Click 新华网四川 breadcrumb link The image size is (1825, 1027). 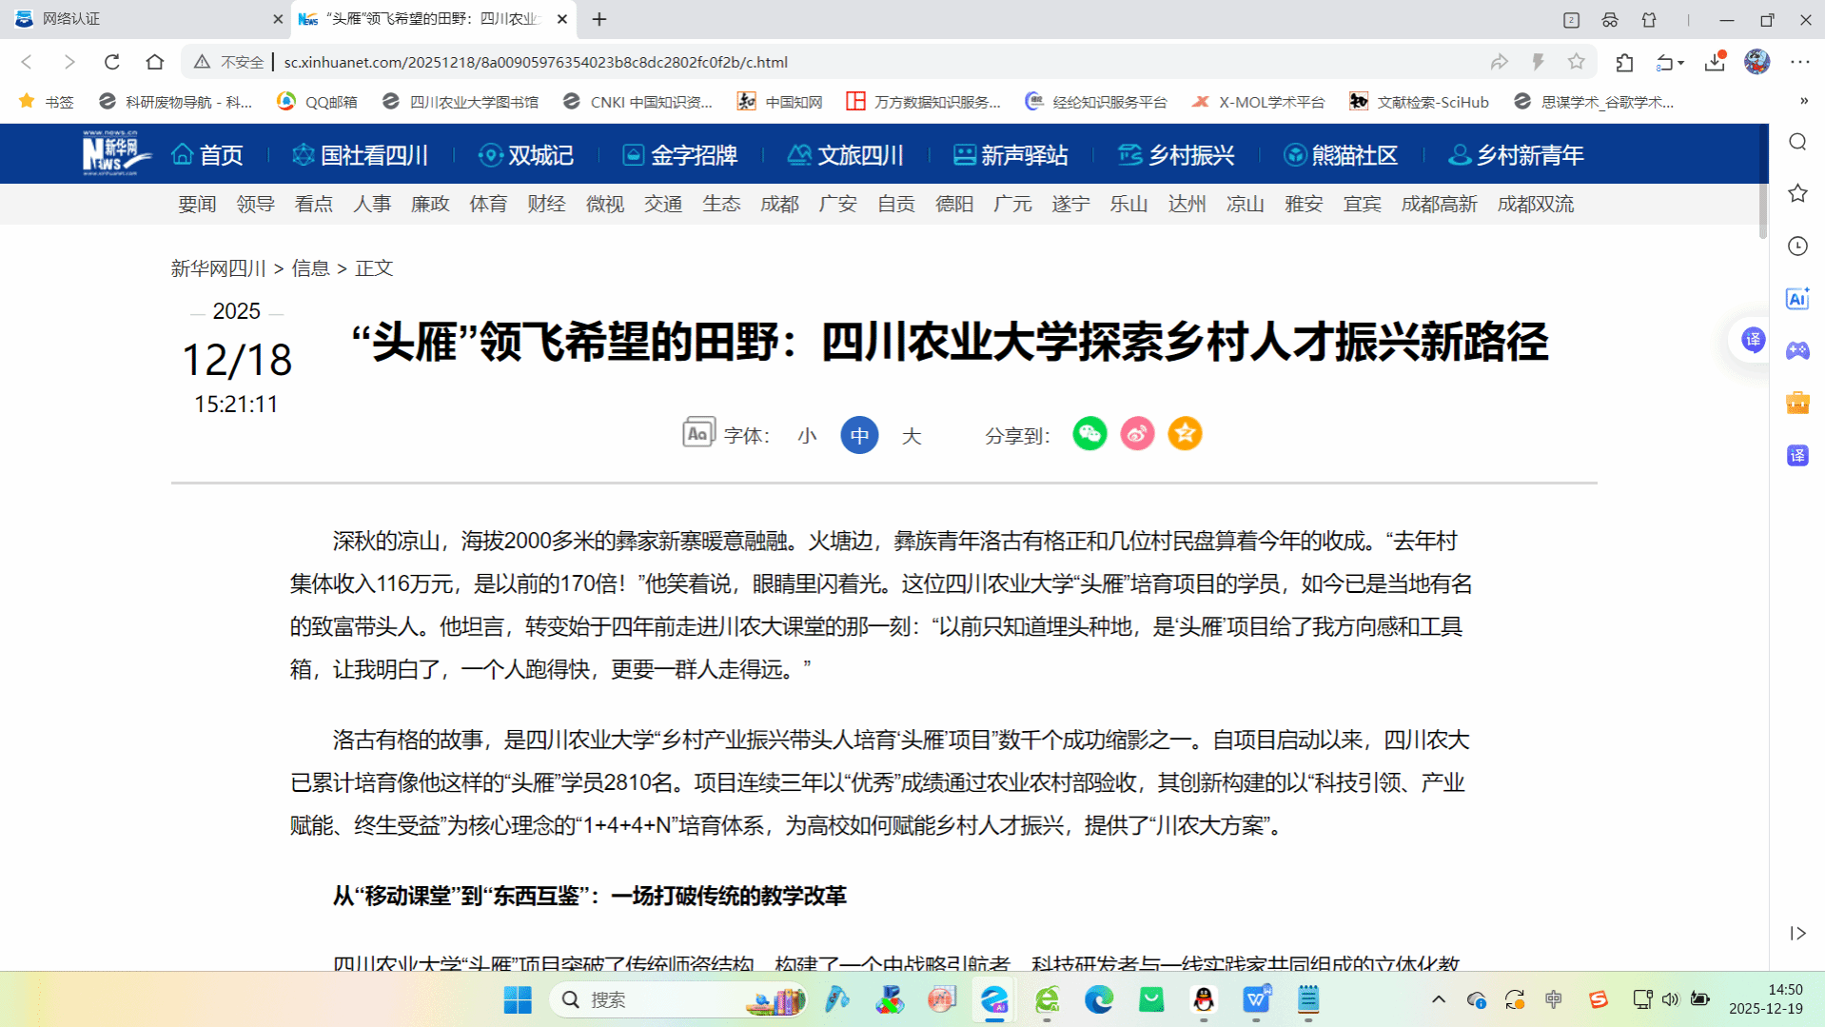pyautogui.click(x=218, y=268)
